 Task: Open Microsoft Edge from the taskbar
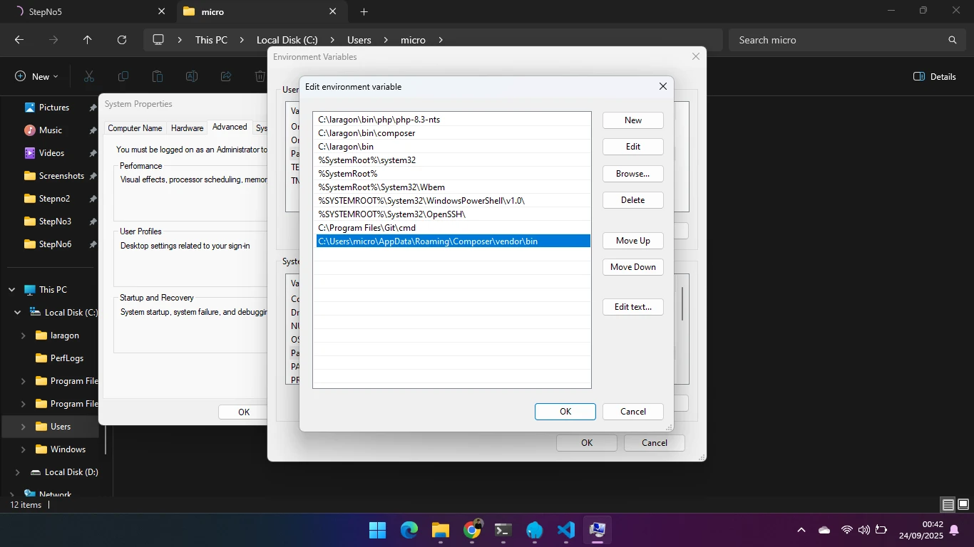point(409,530)
